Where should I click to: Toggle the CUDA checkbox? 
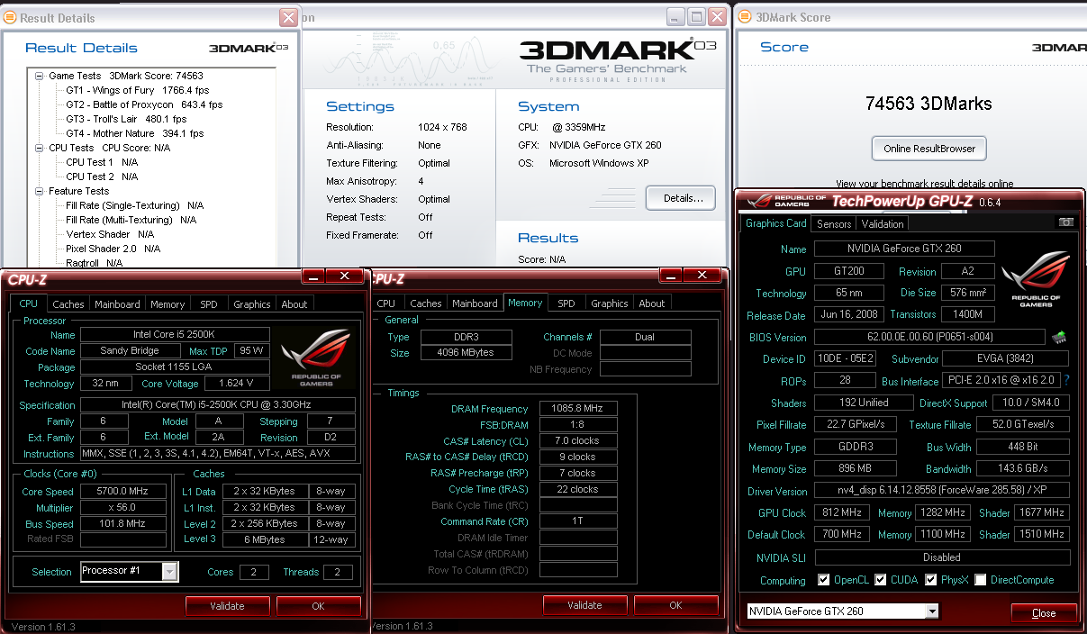click(881, 580)
